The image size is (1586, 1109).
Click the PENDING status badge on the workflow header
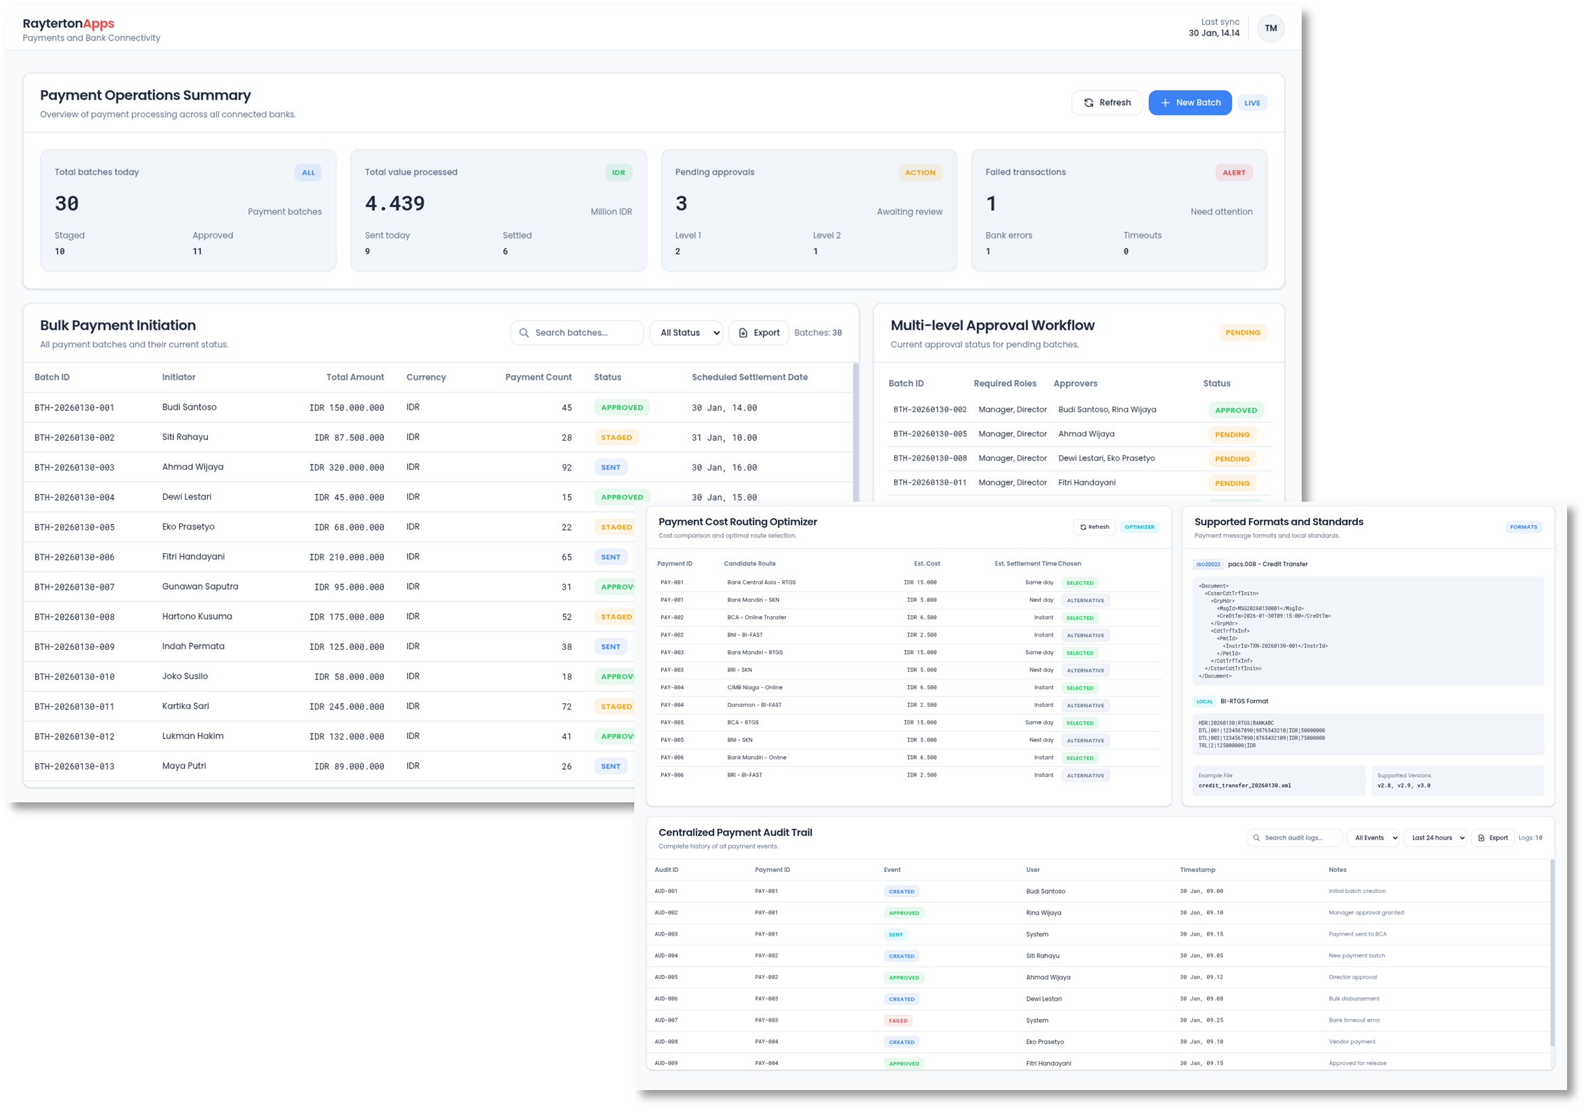pos(1243,332)
